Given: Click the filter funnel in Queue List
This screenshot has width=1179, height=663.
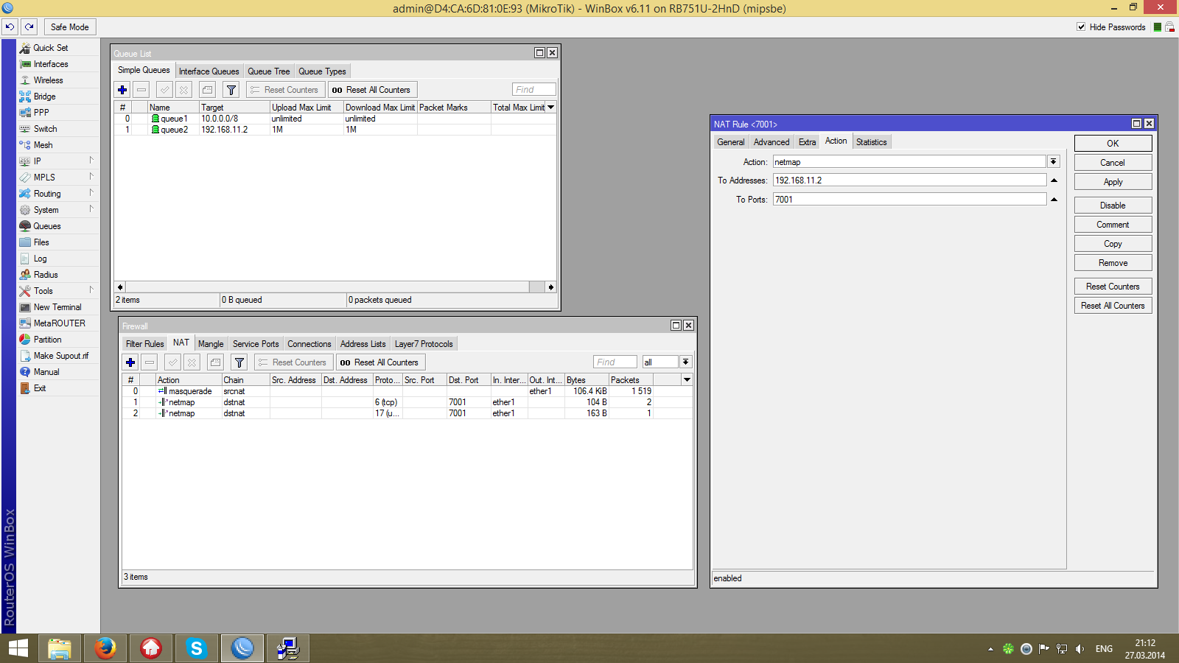Looking at the screenshot, I should click(x=231, y=90).
